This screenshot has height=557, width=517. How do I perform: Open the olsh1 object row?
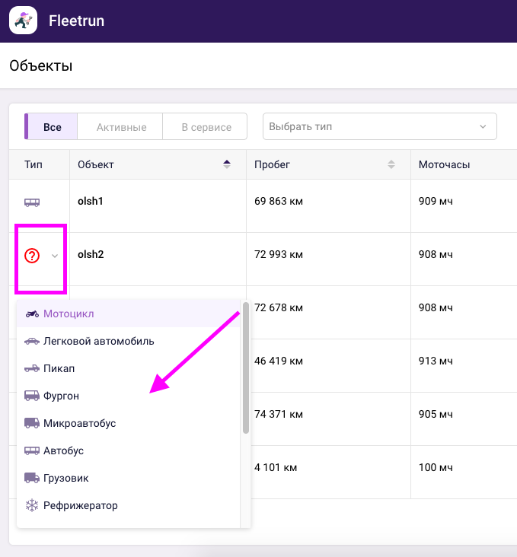pyautogui.click(x=90, y=202)
